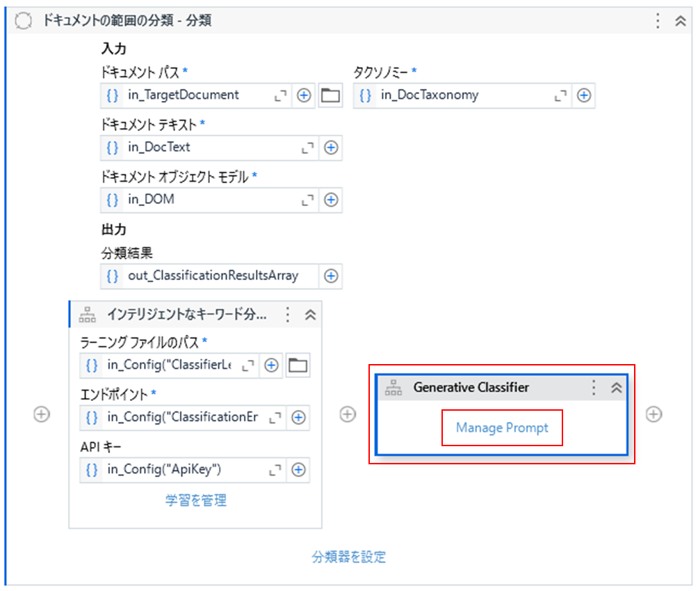Click the Generative Classifier hierarchy icon

point(393,387)
